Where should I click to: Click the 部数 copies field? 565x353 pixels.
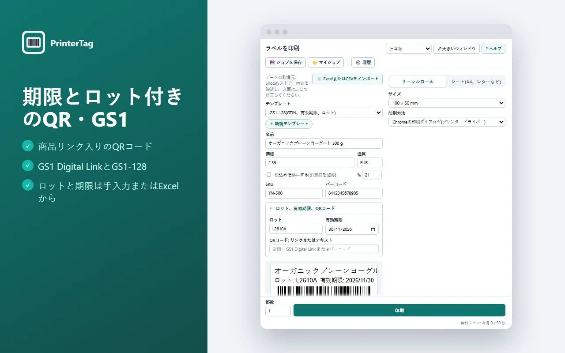click(278, 311)
